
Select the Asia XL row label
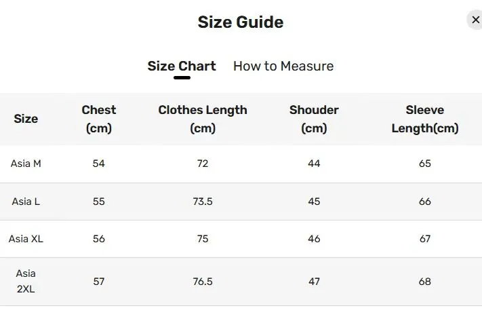(26, 239)
